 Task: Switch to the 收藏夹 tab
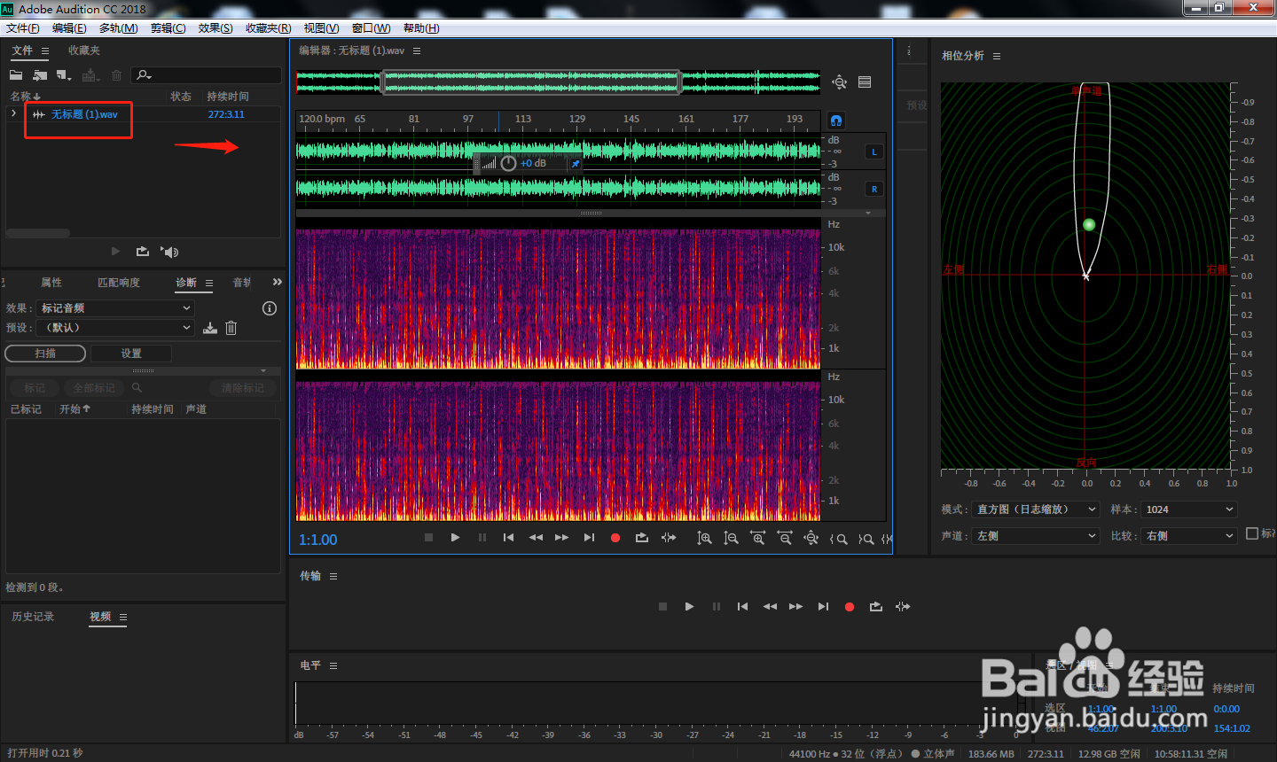[x=84, y=51]
